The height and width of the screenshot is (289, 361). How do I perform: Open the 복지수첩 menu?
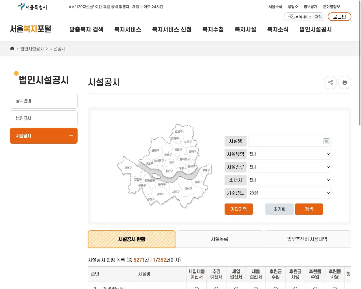[213, 29]
